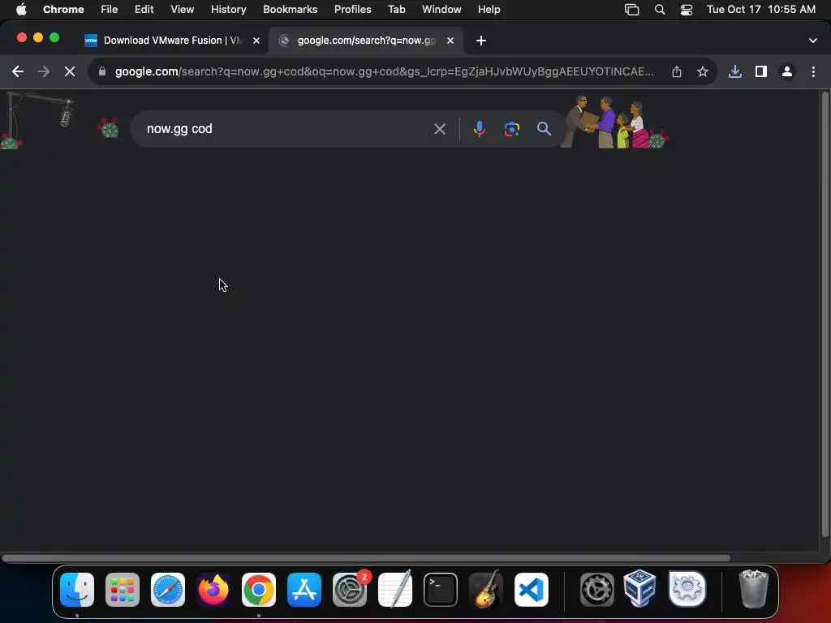Image resolution: width=831 pixels, height=623 pixels.
Task: Open the File menu
Action: tap(110, 10)
